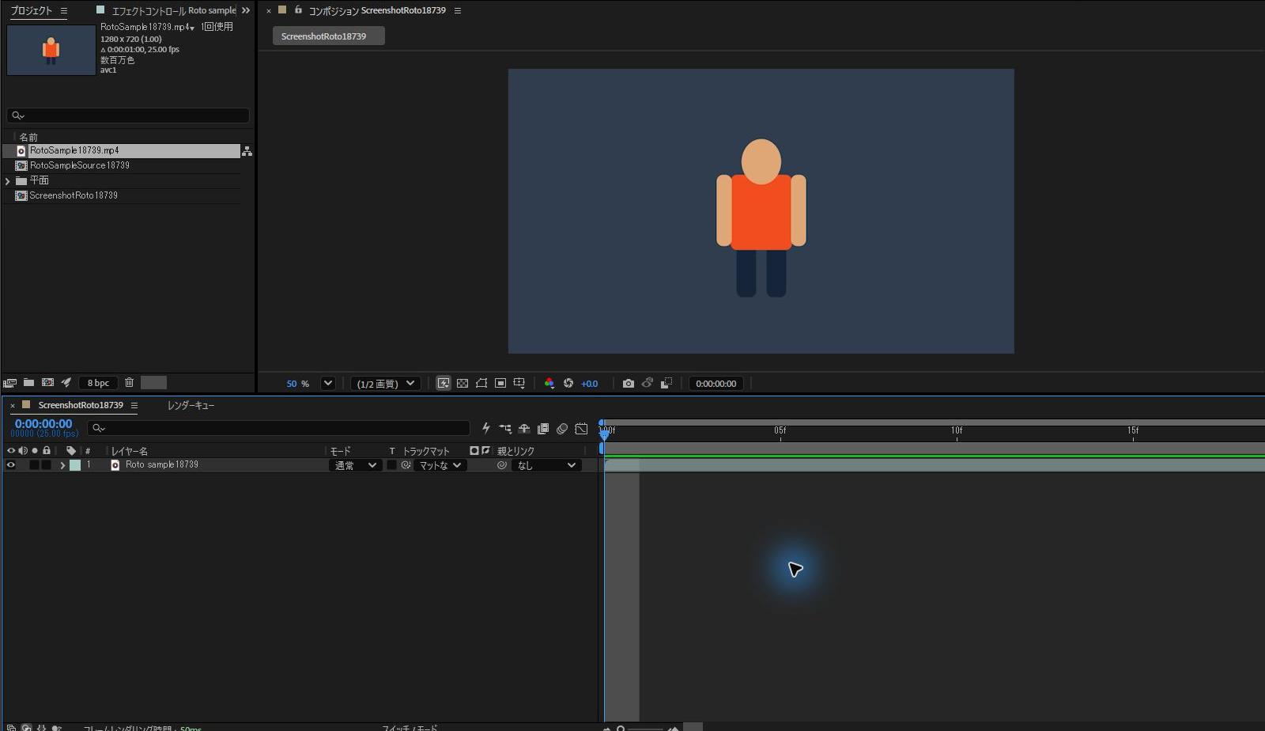Screen dimensions: 1265x731
Task: Open the (1/2画質) resolution dropdown
Action: [386, 383]
